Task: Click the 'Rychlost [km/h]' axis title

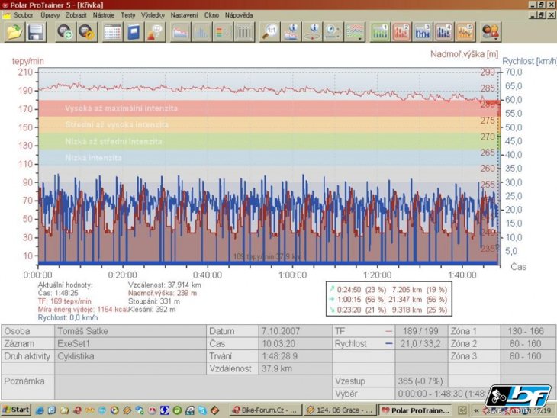Action: pos(529,62)
